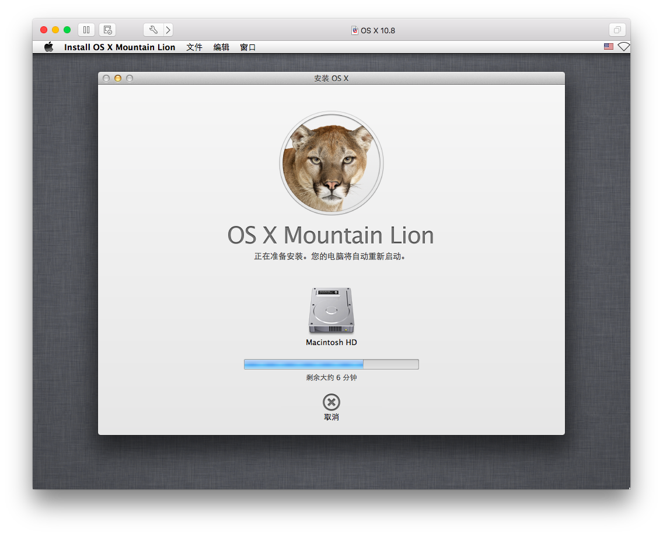
Task: Open the Apple menu in the guest OS
Action: [x=49, y=47]
